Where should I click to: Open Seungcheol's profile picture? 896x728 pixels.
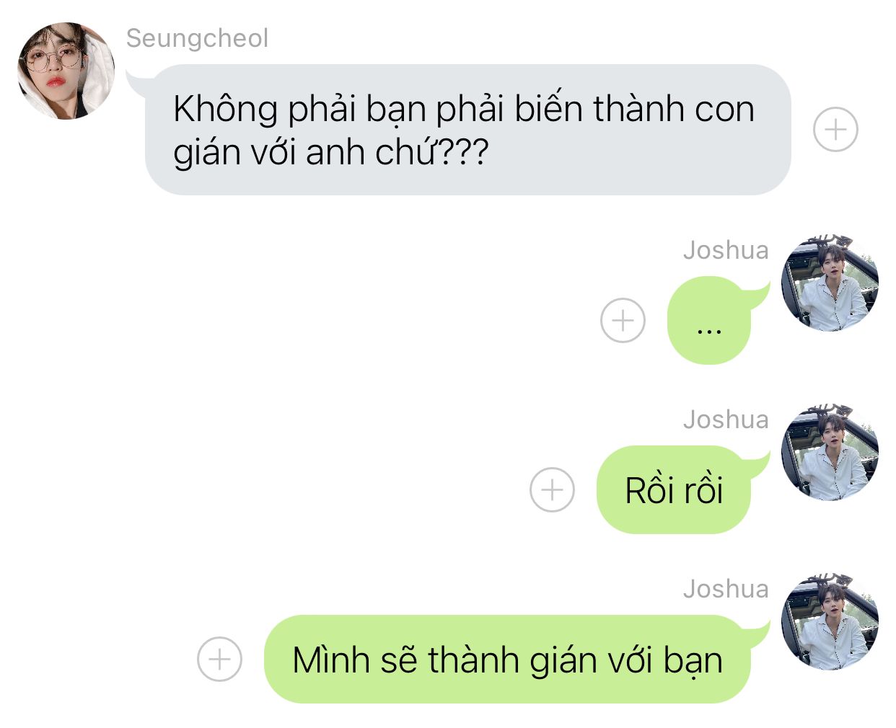66,71
